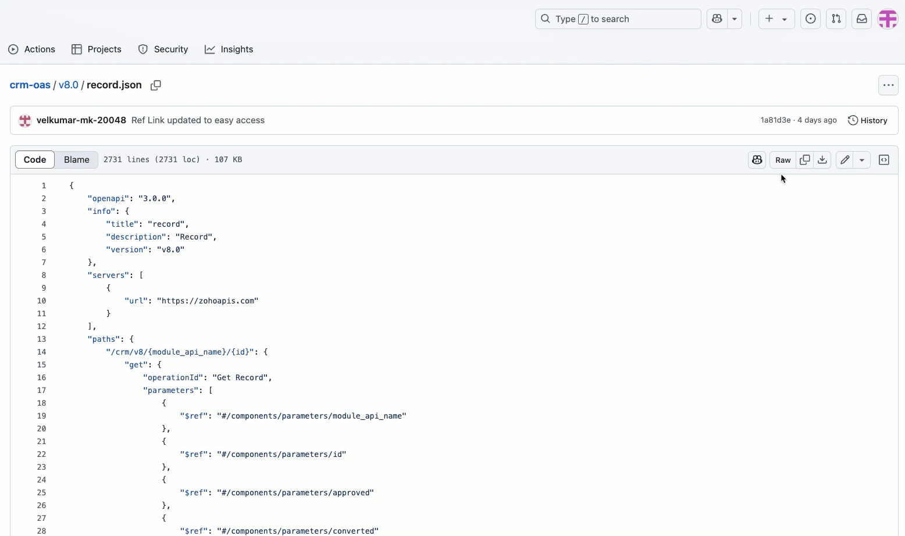Viewport: 905px width, 536px height.
Task: Edit this file with pencil icon
Action: [x=845, y=160]
